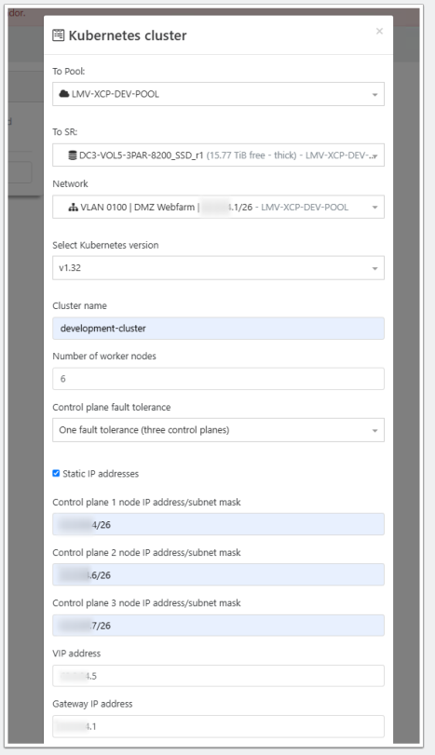Close the Kubernetes cluster dialog
This screenshot has height=755, width=435.
pyautogui.click(x=380, y=32)
